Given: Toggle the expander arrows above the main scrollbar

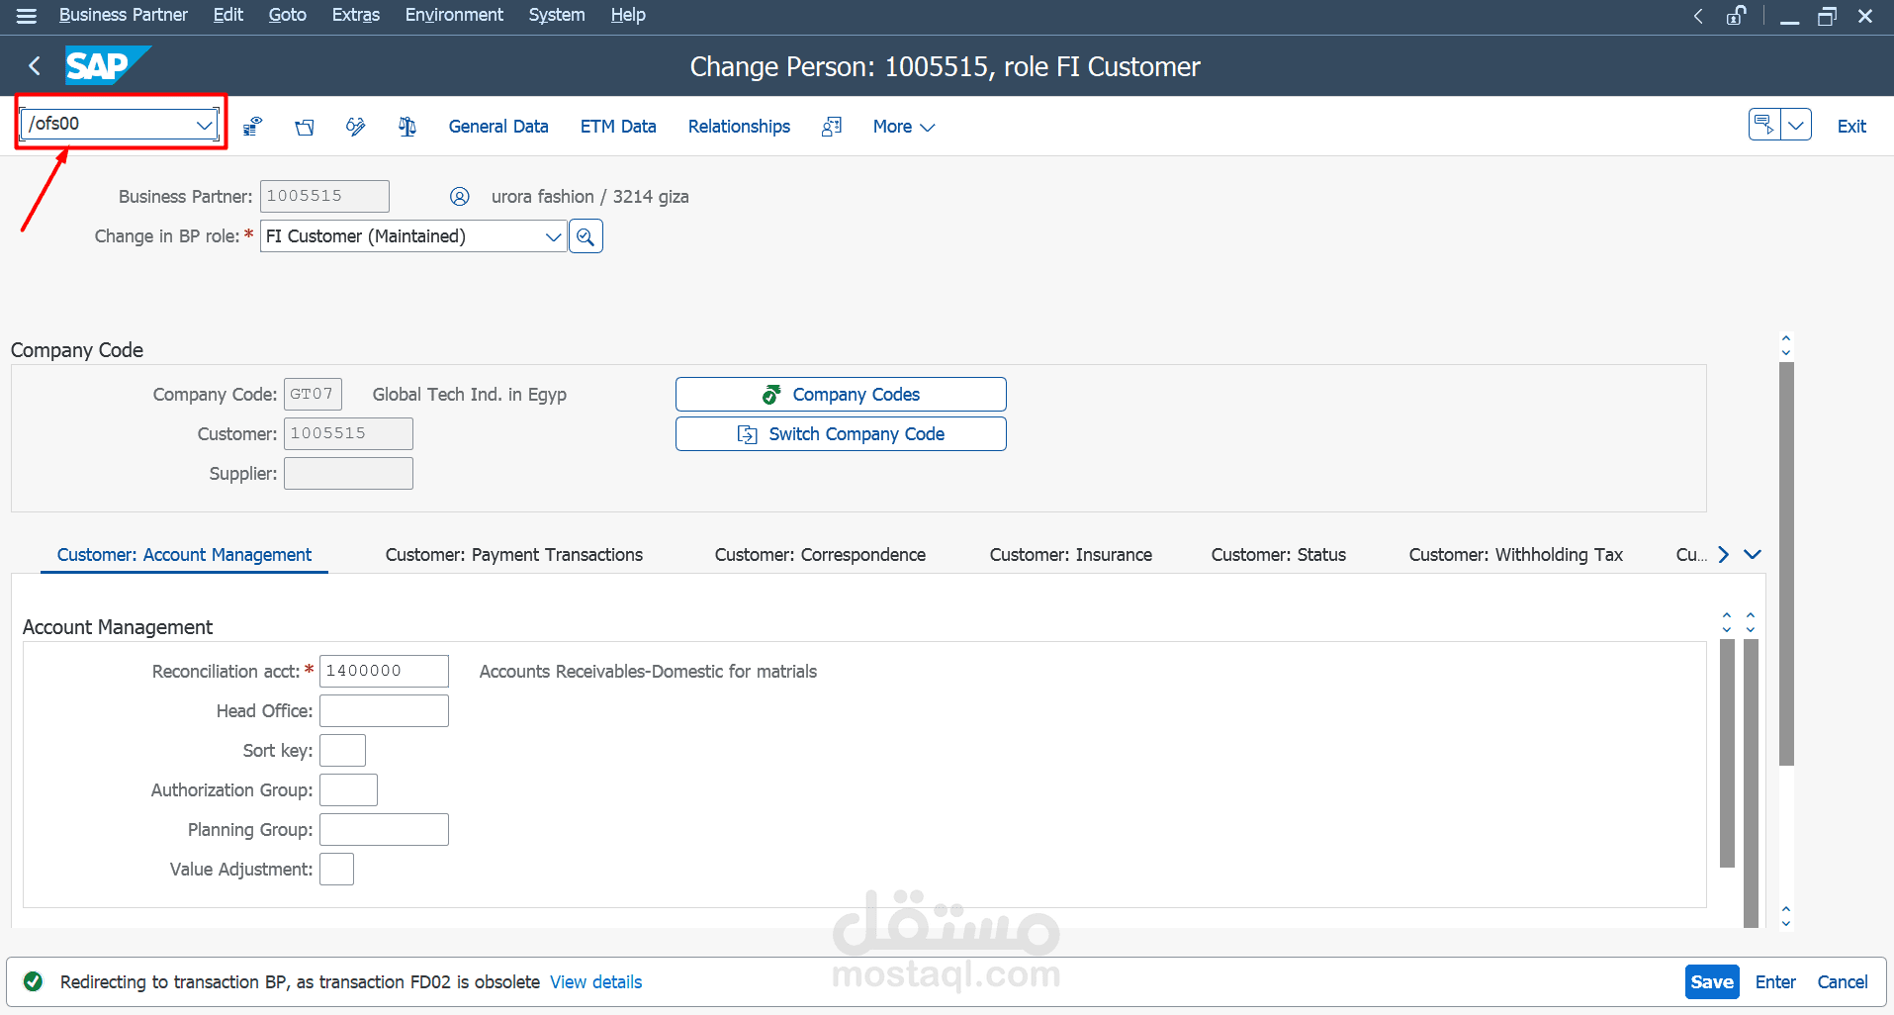Looking at the screenshot, I should coord(1786,345).
